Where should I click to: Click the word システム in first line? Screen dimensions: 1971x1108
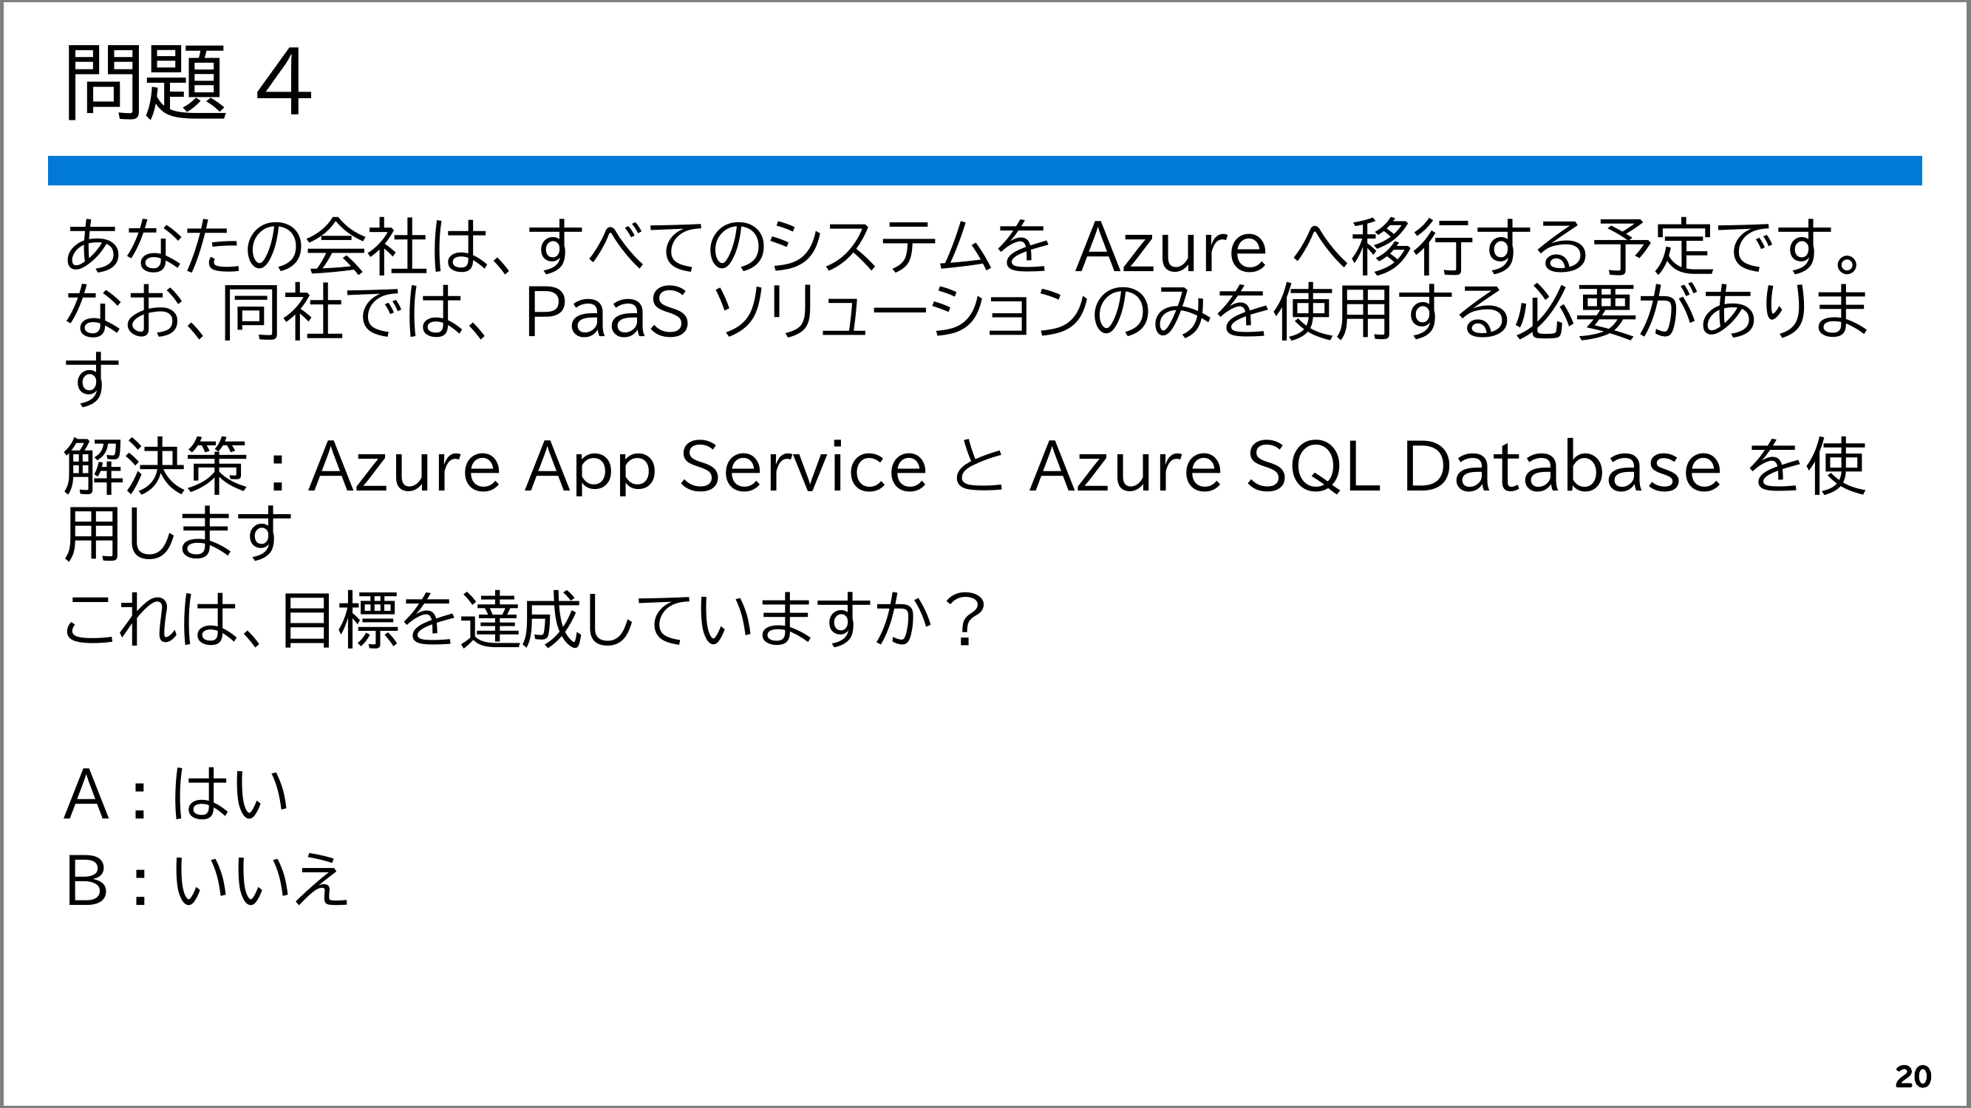(881, 246)
